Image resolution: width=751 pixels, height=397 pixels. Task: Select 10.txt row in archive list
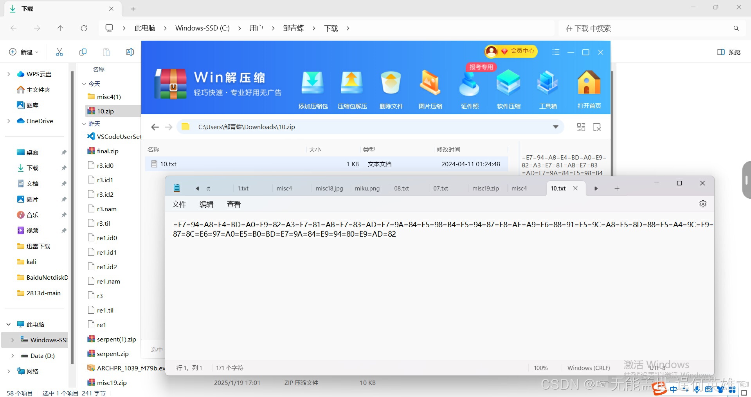click(x=327, y=164)
